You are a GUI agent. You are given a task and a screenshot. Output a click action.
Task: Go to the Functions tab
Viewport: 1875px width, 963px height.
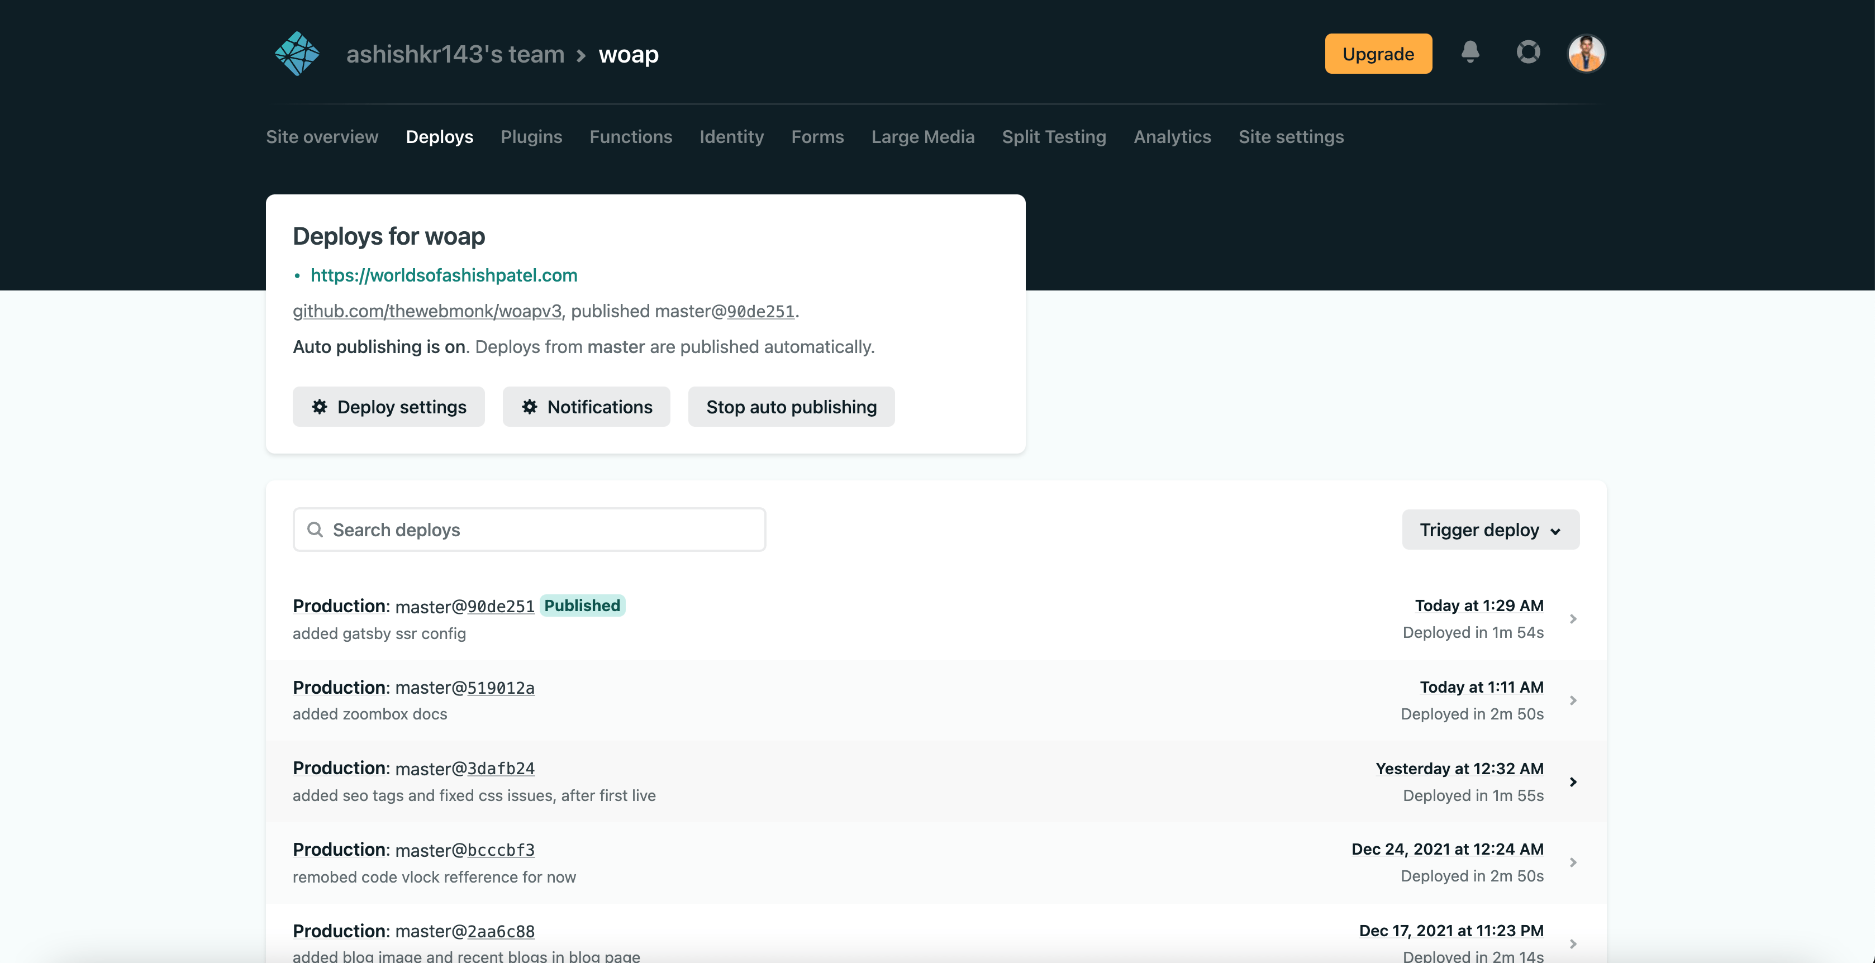630,137
